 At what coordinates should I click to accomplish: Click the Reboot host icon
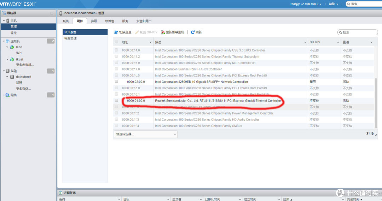click(x=163, y=32)
